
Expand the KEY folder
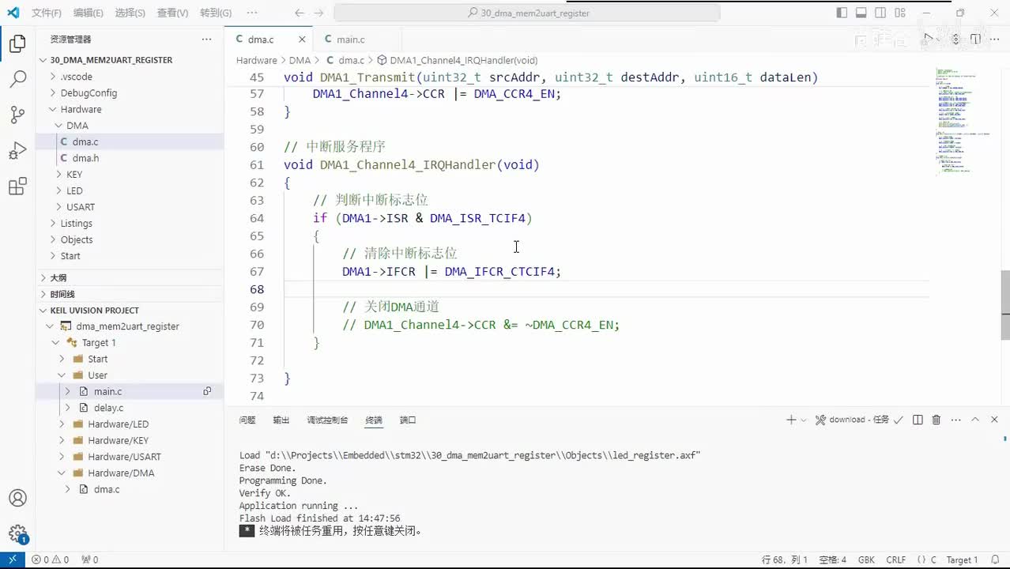(x=74, y=175)
